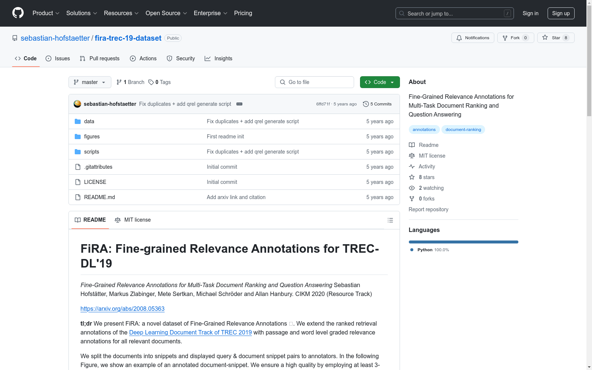Switch to the Issues tab
592x370 pixels.
58,58
